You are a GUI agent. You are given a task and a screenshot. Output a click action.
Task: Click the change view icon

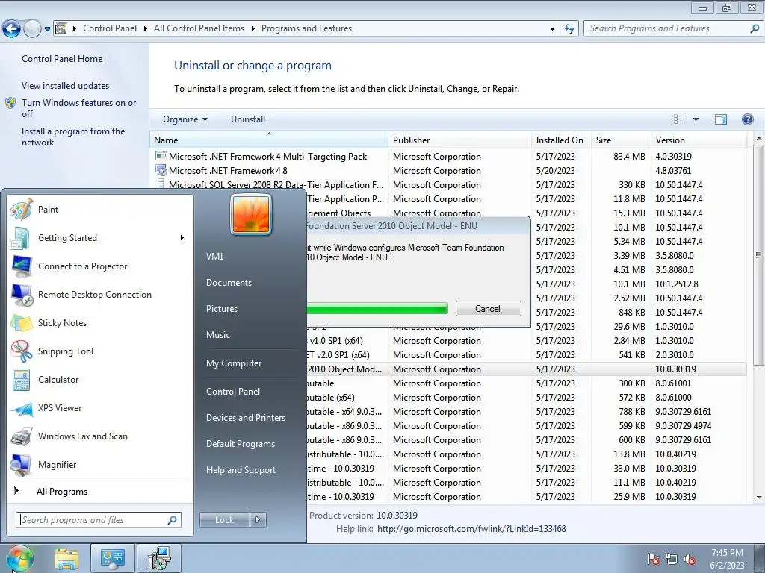pyautogui.click(x=680, y=119)
